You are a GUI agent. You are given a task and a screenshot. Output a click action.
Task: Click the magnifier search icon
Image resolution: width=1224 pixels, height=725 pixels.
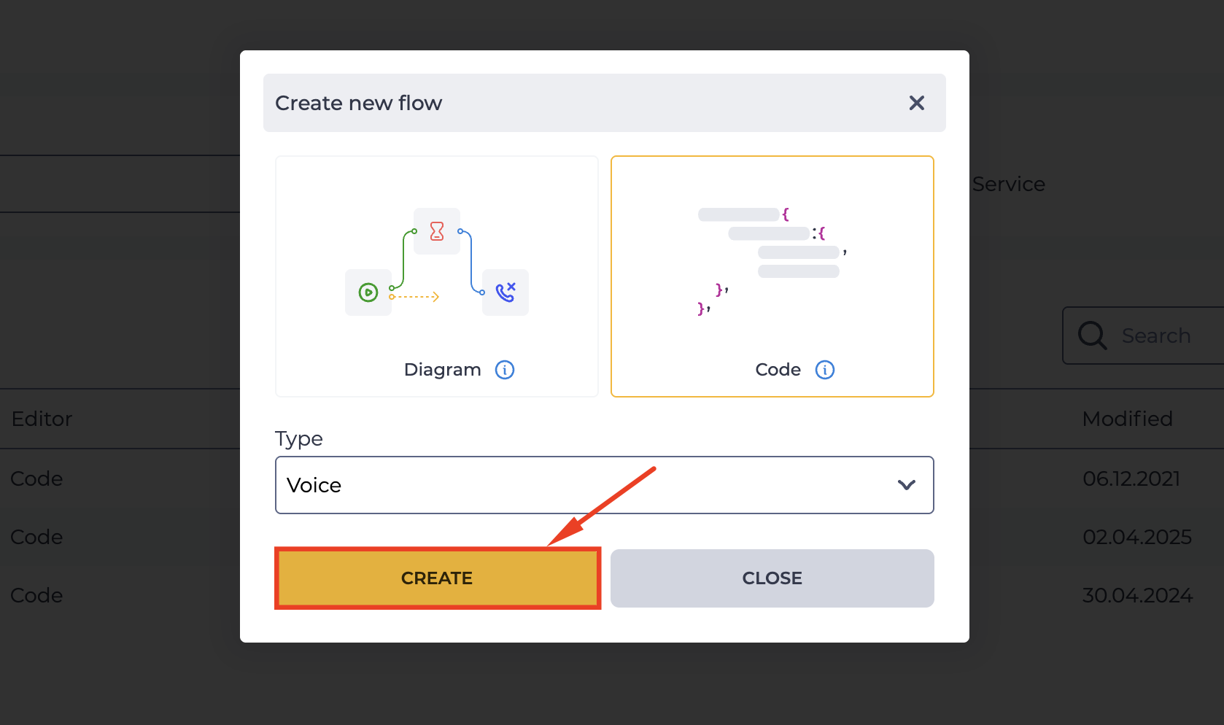pos(1093,336)
